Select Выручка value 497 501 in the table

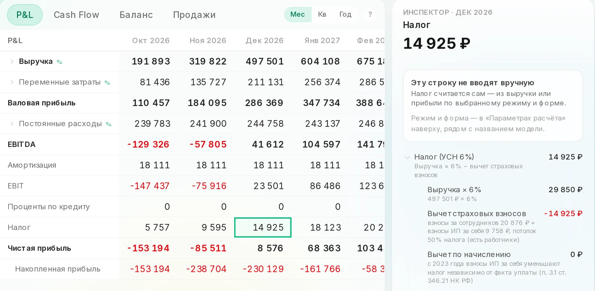(264, 61)
